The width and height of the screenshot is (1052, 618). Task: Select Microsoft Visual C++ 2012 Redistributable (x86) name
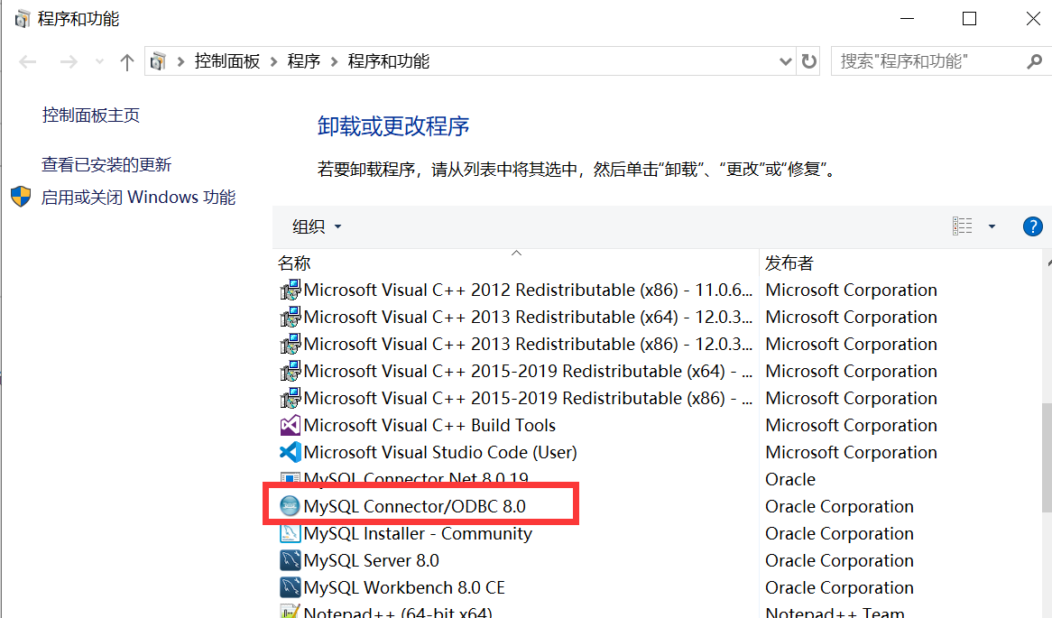[x=528, y=290]
